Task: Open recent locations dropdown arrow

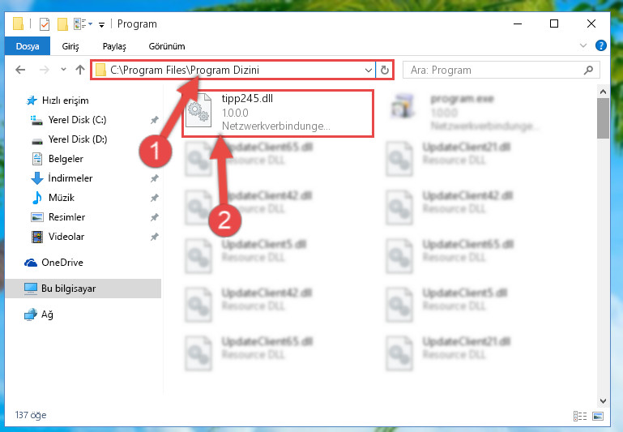Action: coord(63,70)
